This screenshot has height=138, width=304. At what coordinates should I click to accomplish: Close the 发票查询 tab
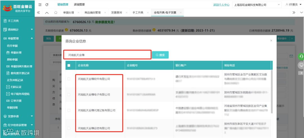click(126, 13)
